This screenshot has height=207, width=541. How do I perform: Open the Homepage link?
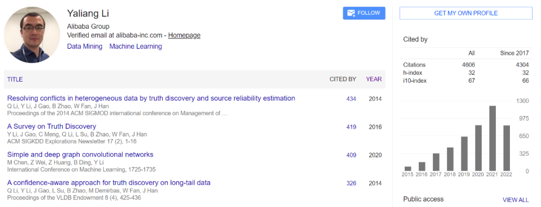tap(184, 35)
